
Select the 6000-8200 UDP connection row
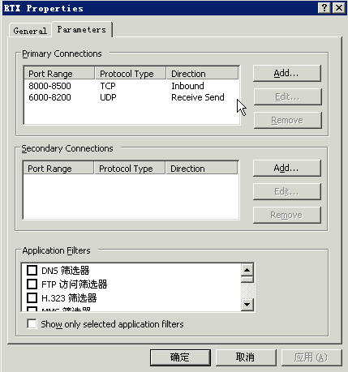[131, 97]
